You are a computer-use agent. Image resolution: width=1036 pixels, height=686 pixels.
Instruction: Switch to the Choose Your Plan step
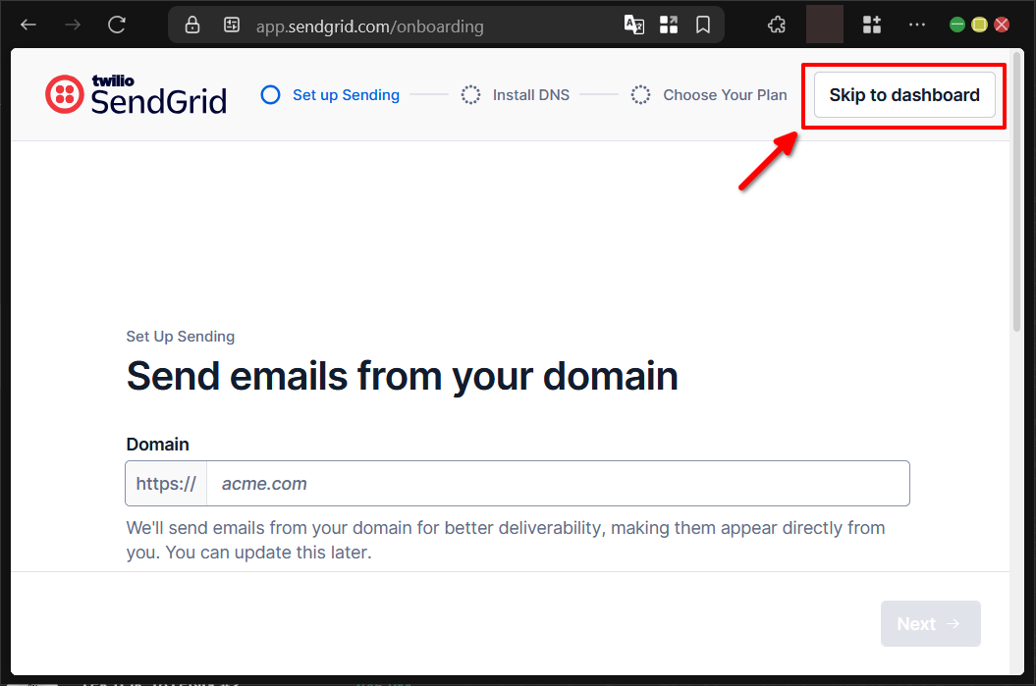pos(725,94)
